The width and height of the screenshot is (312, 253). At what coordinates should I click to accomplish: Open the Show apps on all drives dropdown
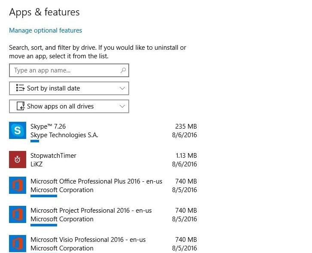point(69,106)
